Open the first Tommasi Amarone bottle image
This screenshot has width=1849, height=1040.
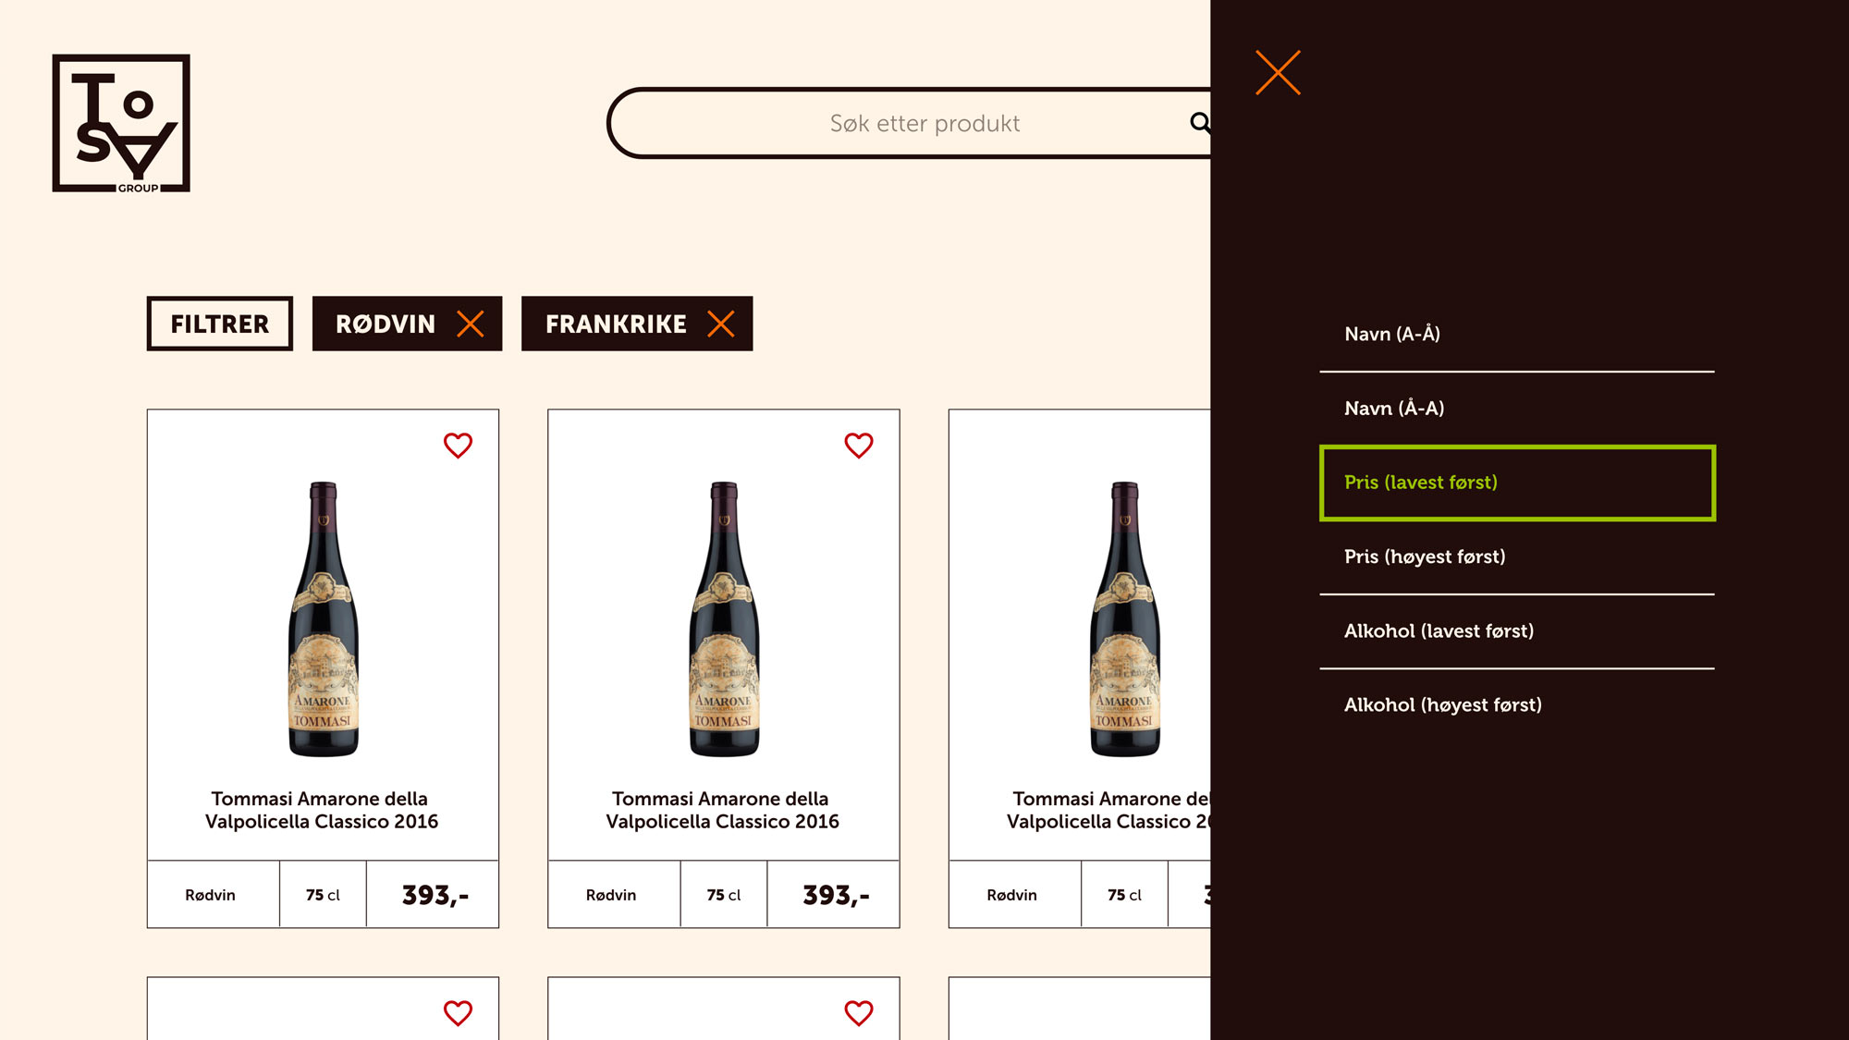click(x=324, y=618)
